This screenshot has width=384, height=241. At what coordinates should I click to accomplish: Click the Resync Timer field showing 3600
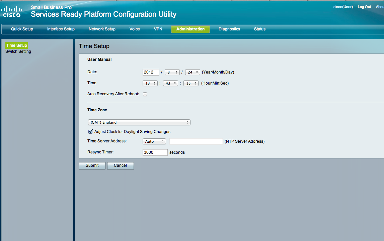(155, 152)
